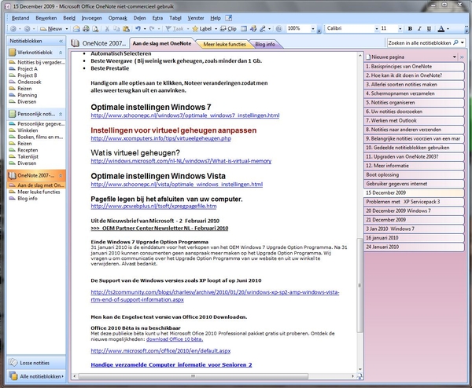Open the Nieuwe pagina dropdown arrow
Image resolution: width=472 pixels, height=388 pixels.
point(455,57)
